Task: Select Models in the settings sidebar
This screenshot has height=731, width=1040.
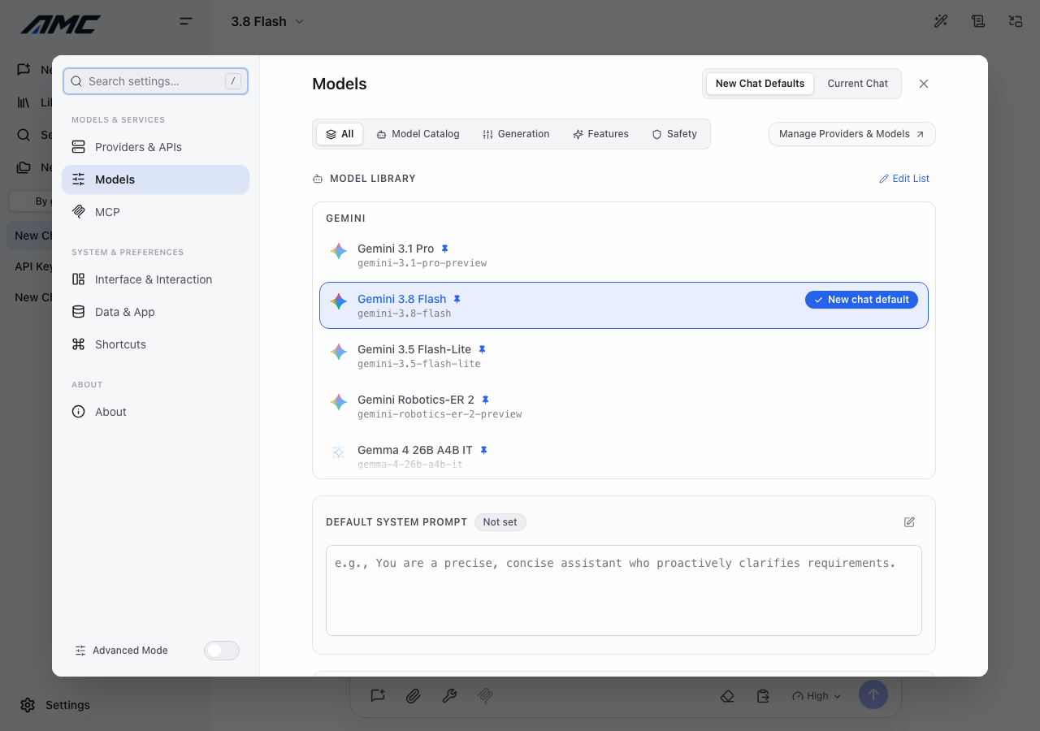Action: click(x=155, y=180)
